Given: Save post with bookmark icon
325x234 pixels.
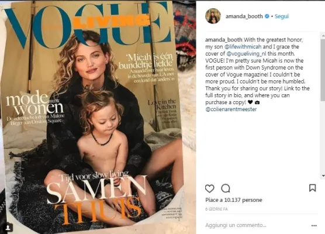Looking at the screenshot, I should click(313, 188).
